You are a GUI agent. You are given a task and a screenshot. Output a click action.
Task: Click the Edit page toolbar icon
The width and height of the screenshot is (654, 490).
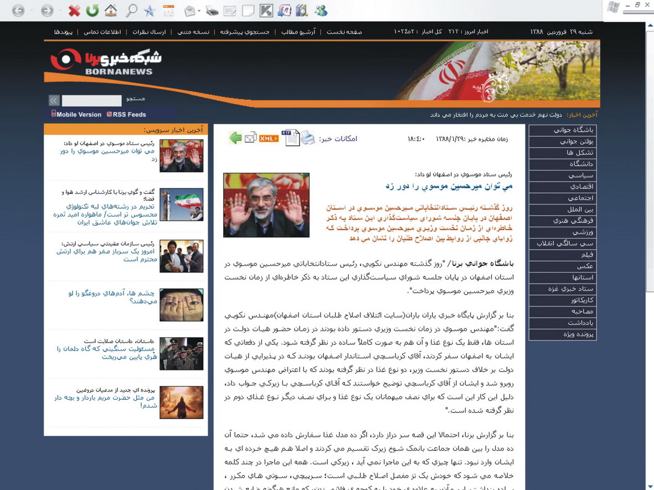229,11
